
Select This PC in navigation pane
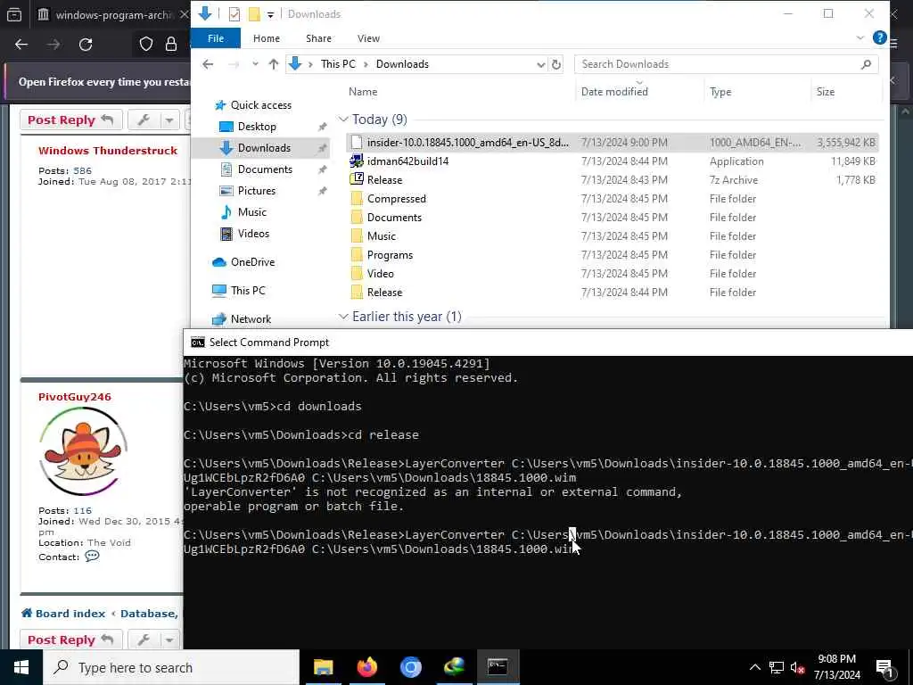pos(248,291)
